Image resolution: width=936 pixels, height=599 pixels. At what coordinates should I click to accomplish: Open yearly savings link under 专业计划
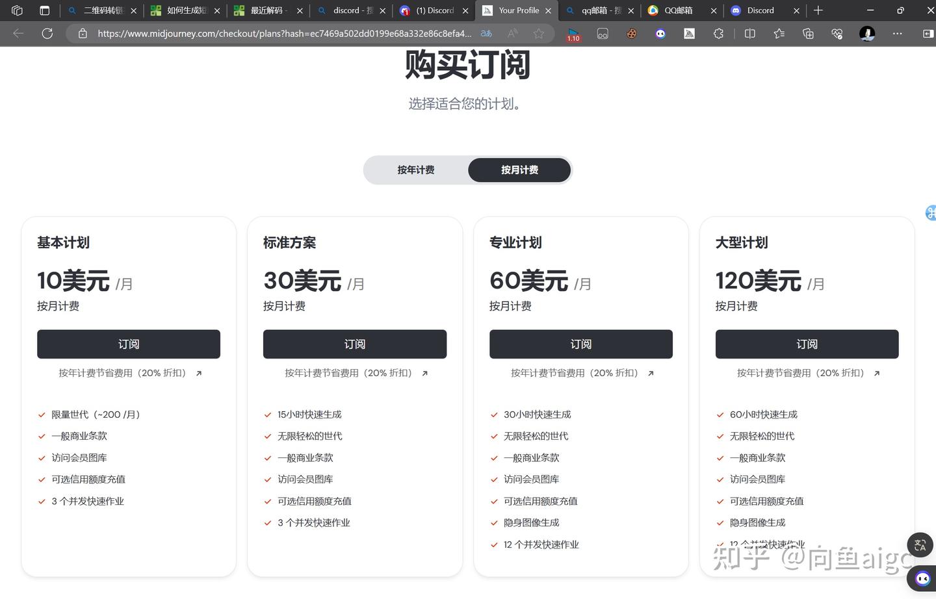pyautogui.click(x=582, y=373)
